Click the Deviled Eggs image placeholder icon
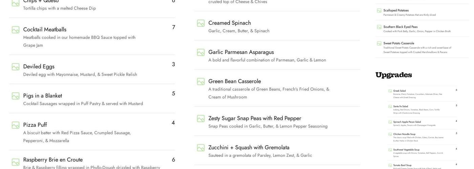Image resolution: width=474 pixels, height=169 pixels. pos(16,67)
